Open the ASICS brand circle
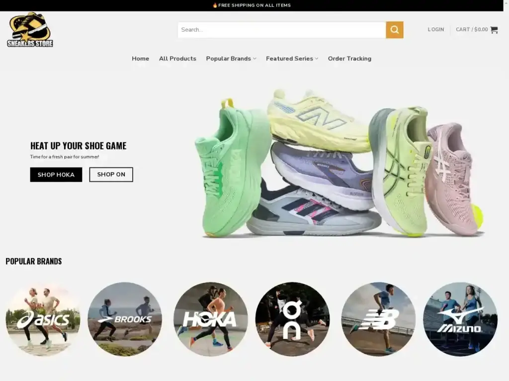This screenshot has height=381, width=509. (43, 319)
